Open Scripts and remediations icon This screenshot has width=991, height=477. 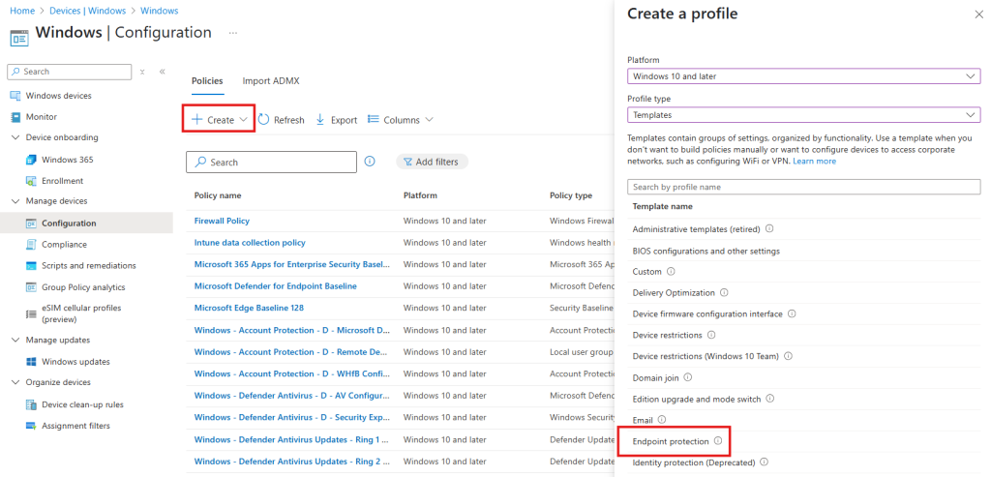tap(31, 266)
